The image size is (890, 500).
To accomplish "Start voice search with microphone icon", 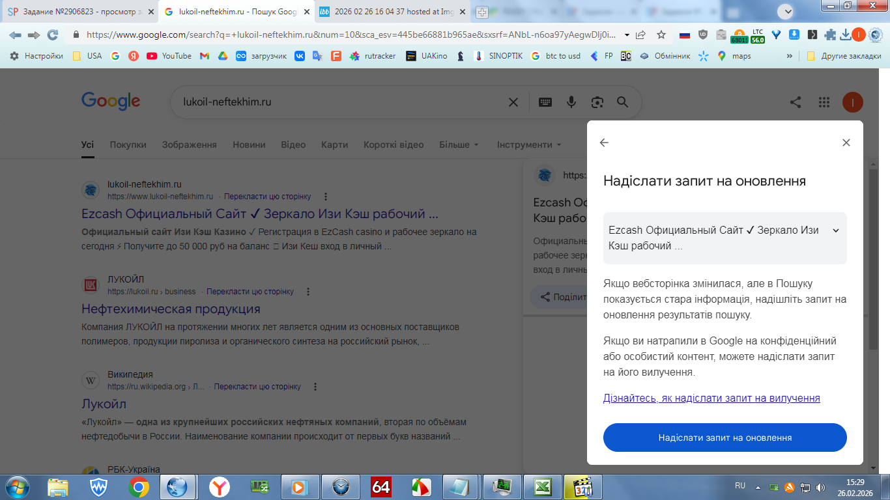I will pos(571,102).
